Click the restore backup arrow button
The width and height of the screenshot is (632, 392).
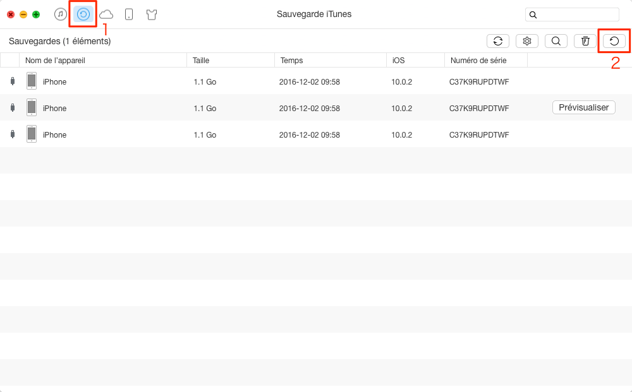click(x=614, y=41)
